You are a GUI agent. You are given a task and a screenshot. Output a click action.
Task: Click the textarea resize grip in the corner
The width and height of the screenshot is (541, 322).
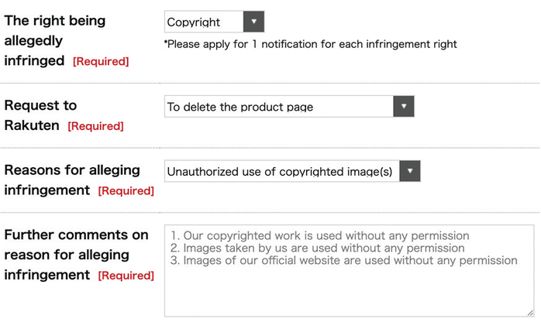pyautogui.click(x=530, y=313)
